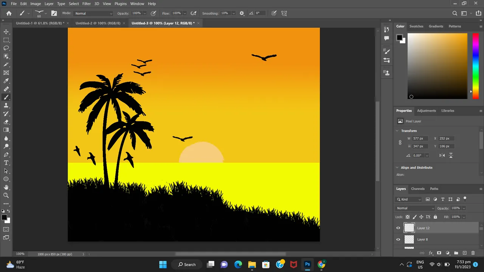This screenshot has width=484, height=272.
Task: Select the Pen tool
Action: [x=6, y=155]
